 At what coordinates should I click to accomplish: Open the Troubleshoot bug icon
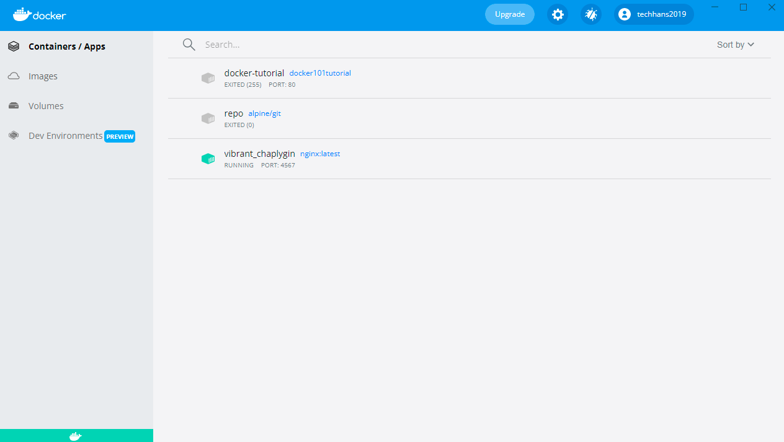tap(591, 14)
